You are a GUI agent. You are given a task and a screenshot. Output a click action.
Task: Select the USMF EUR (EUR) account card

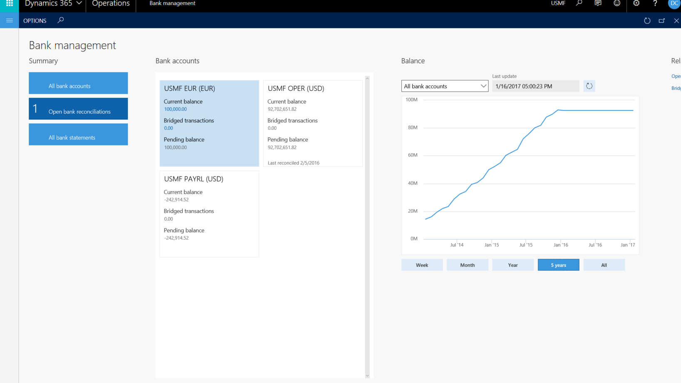pyautogui.click(x=209, y=123)
